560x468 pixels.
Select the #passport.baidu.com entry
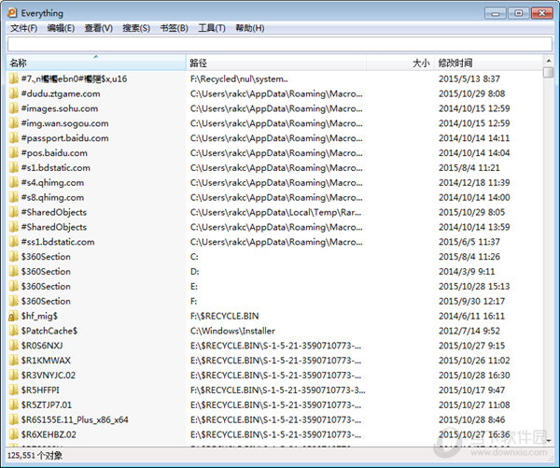click(x=65, y=138)
